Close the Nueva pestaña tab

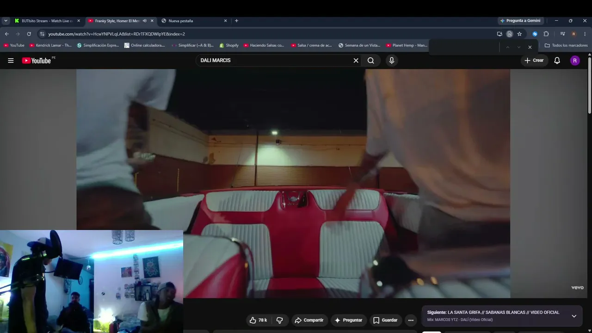click(226, 21)
